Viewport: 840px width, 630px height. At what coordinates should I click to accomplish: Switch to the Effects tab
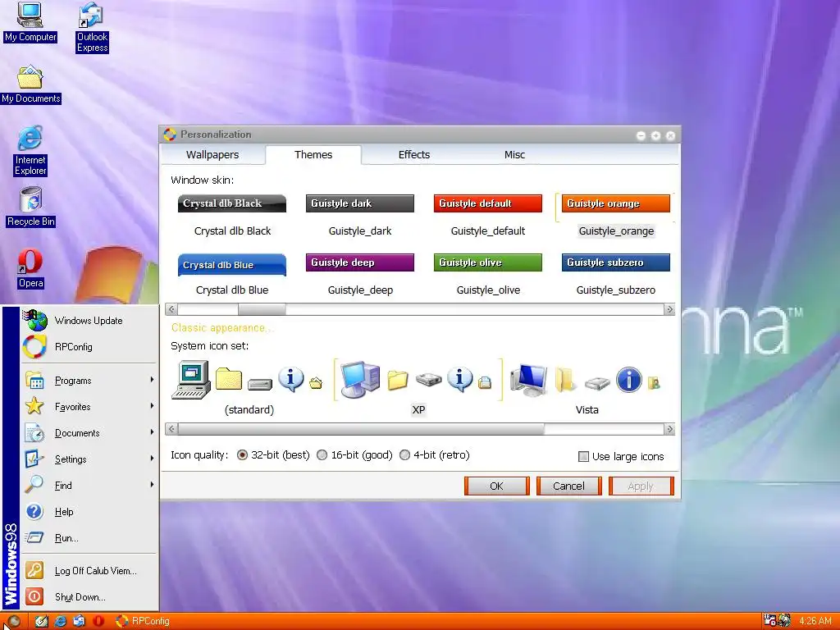pyautogui.click(x=414, y=155)
